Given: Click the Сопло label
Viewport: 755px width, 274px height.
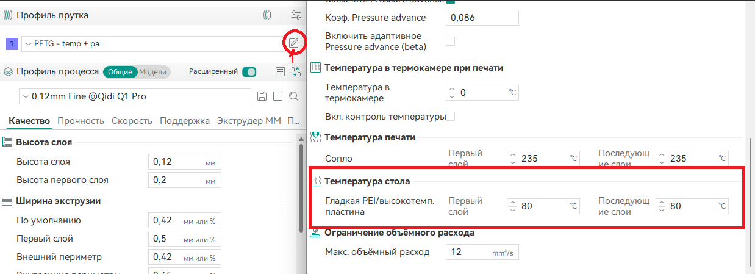Looking at the screenshot, I should coord(339,159).
